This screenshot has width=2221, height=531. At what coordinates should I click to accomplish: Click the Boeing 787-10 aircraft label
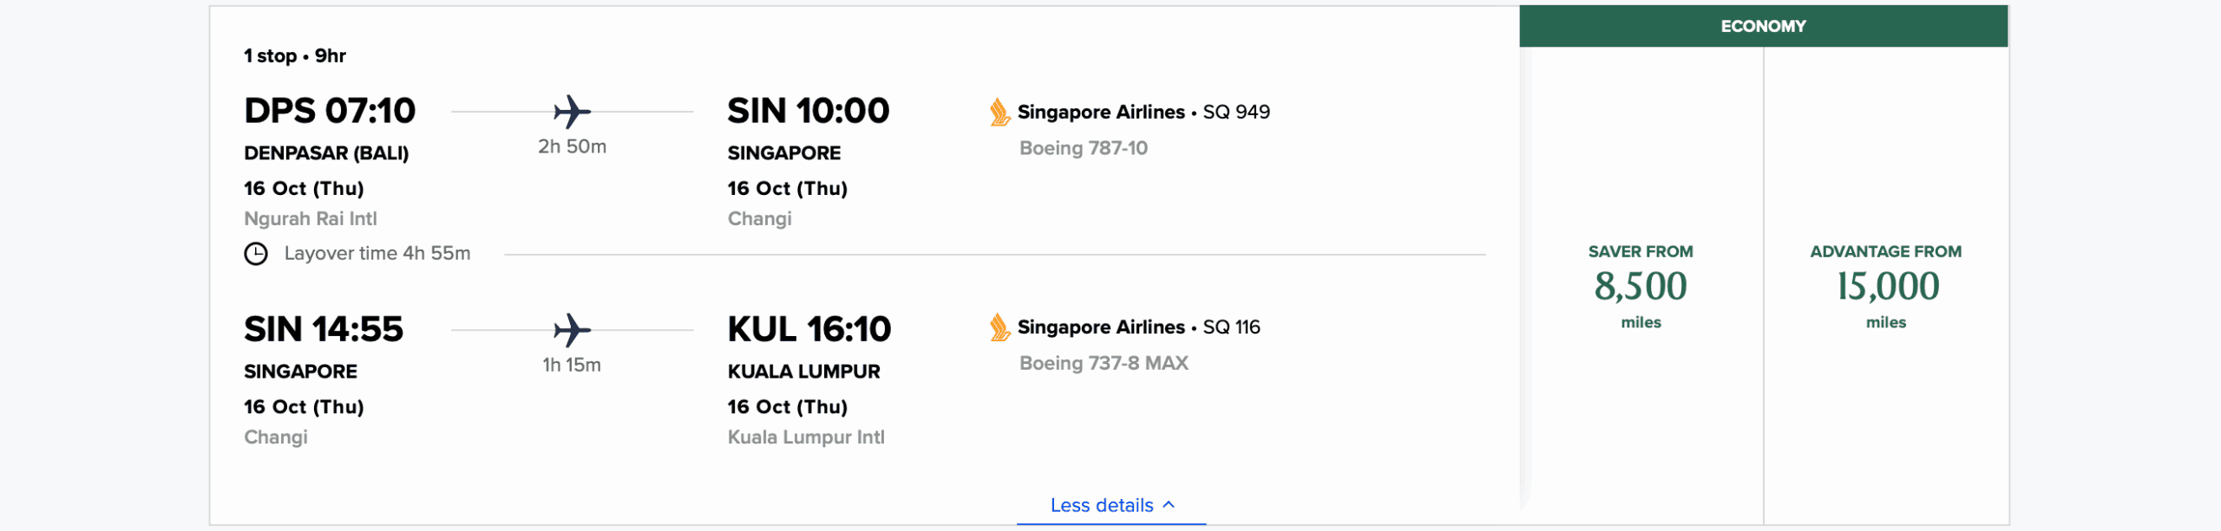[x=1083, y=148]
